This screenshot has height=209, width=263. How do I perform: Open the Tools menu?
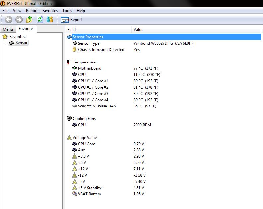pos(67,11)
